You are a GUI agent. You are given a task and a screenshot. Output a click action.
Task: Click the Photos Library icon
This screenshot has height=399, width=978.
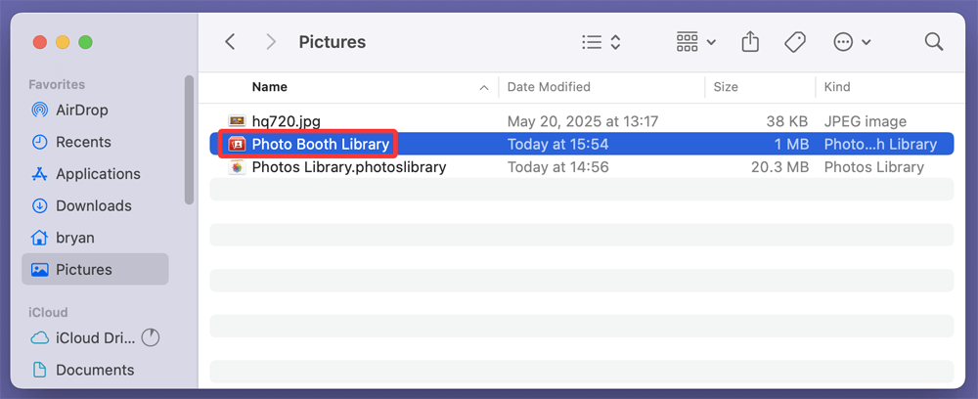click(237, 167)
